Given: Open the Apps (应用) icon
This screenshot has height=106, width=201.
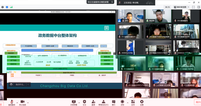Looking at the screenshot, I should pos(133,103).
